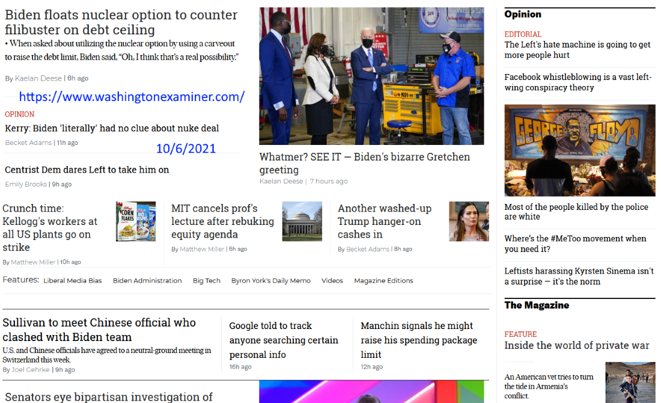
Task: Click the Corn Flakes cereal boxes thumbnail
Action: [x=136, y=221]
